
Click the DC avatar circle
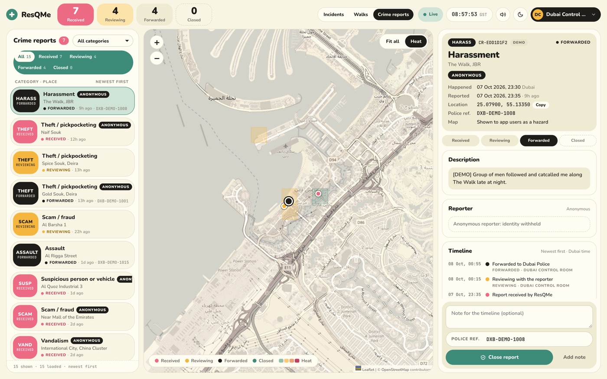coord(538,14)
